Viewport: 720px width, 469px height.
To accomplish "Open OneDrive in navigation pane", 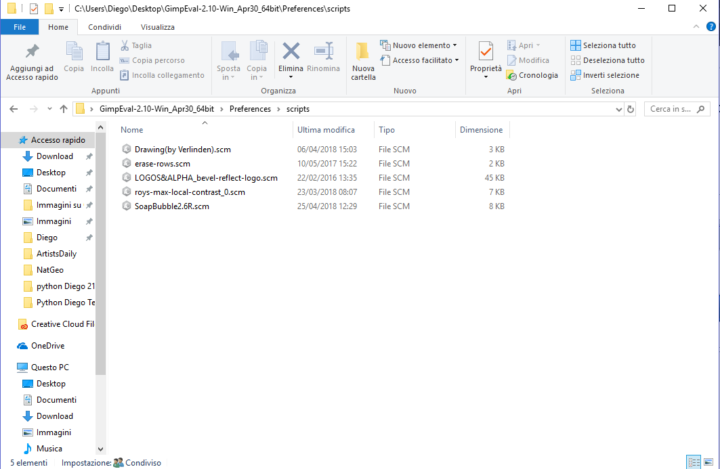I will (48, 346).
